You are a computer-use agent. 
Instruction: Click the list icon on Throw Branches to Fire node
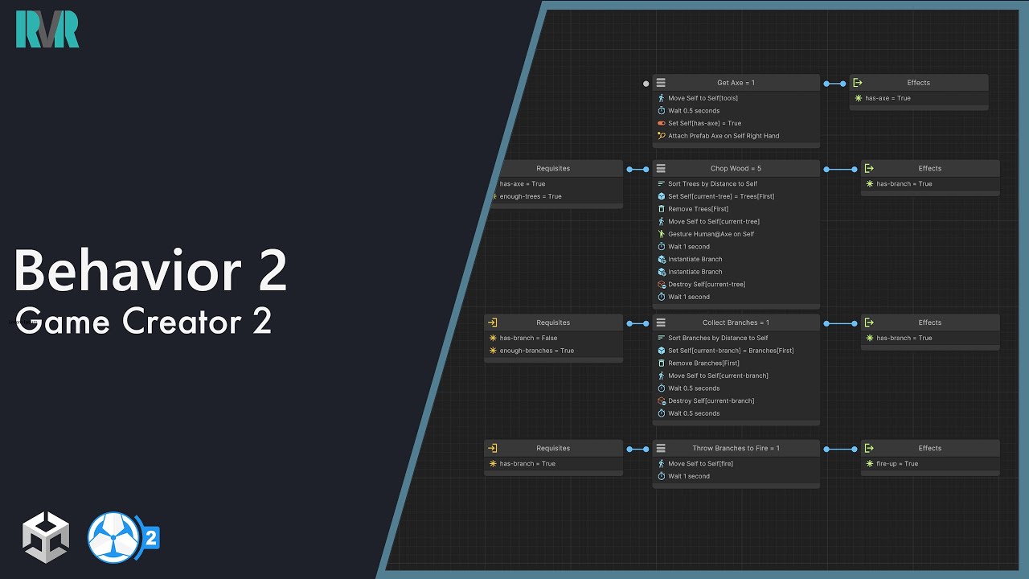(661, 449)
